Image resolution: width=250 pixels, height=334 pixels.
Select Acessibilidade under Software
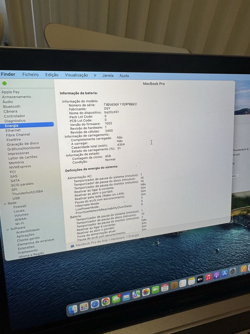[x=28, y=231]
